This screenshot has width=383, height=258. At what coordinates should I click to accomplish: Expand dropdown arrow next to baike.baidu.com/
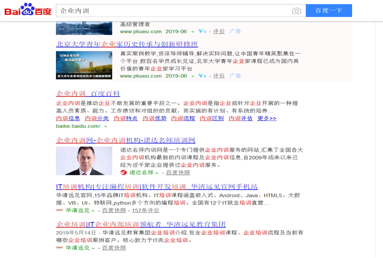pos(106,126)
